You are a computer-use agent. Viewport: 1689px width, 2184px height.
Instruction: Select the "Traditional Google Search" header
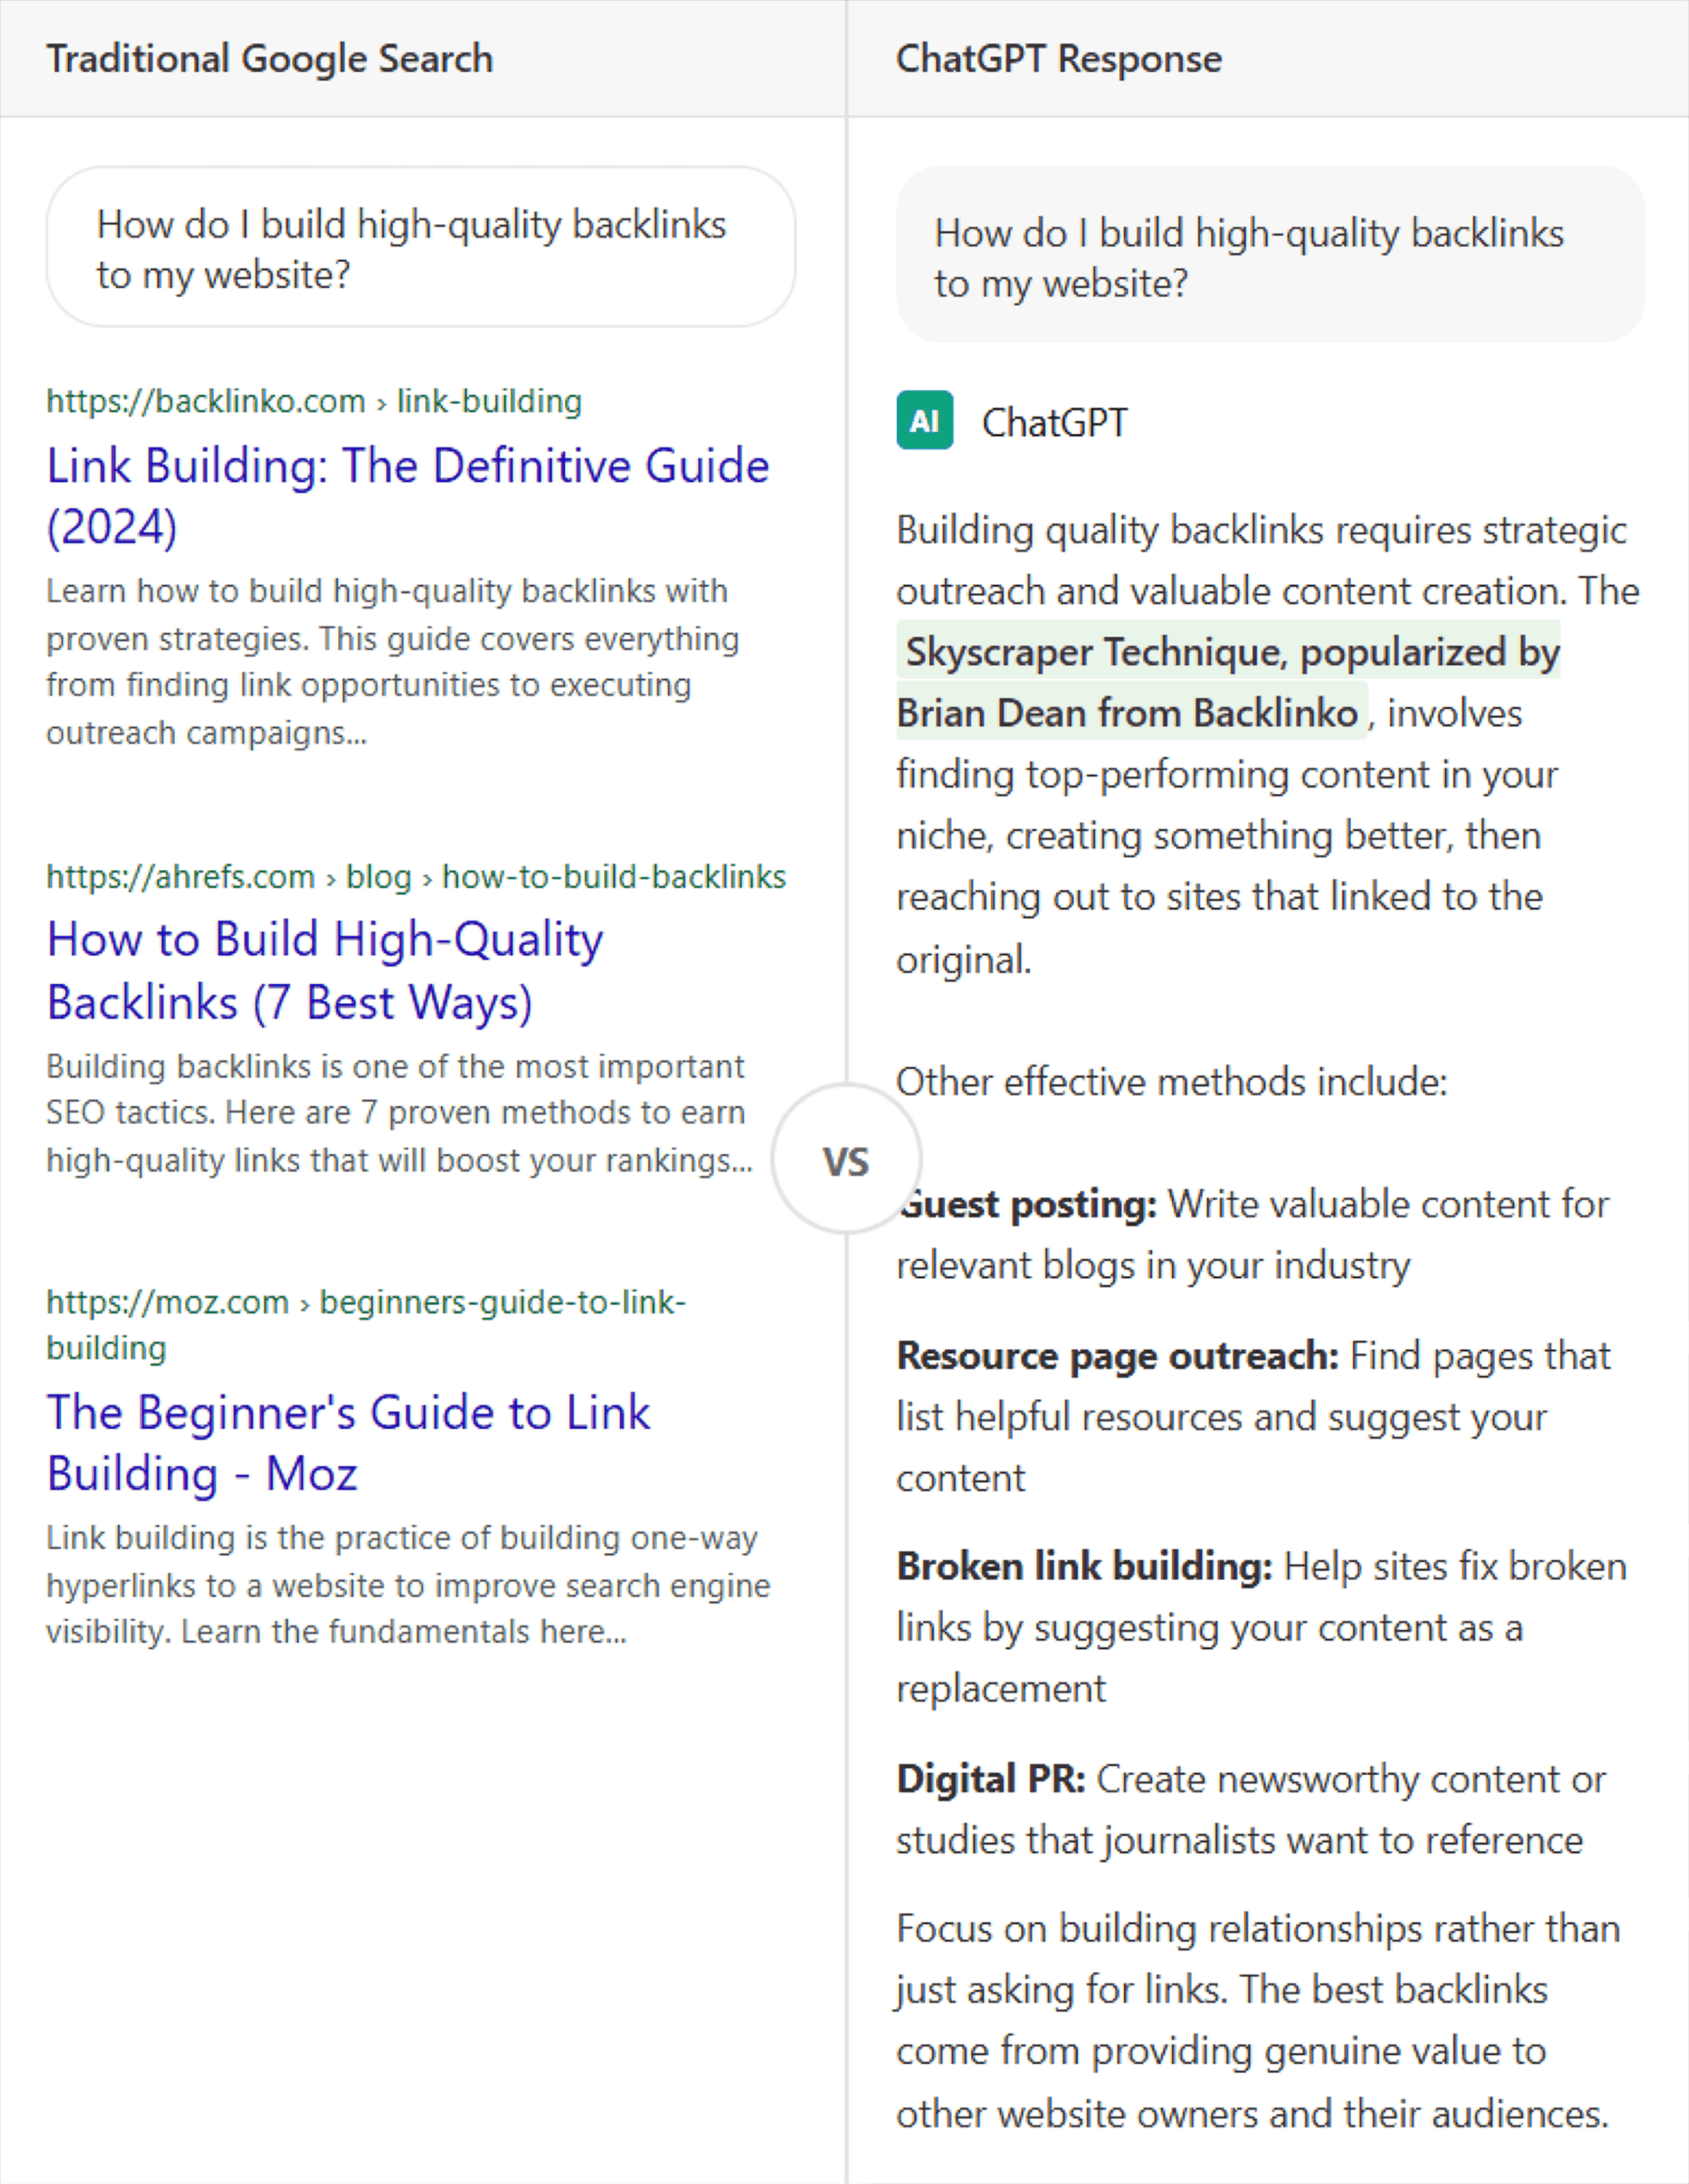pyautogui.click(x=270, y=58)
